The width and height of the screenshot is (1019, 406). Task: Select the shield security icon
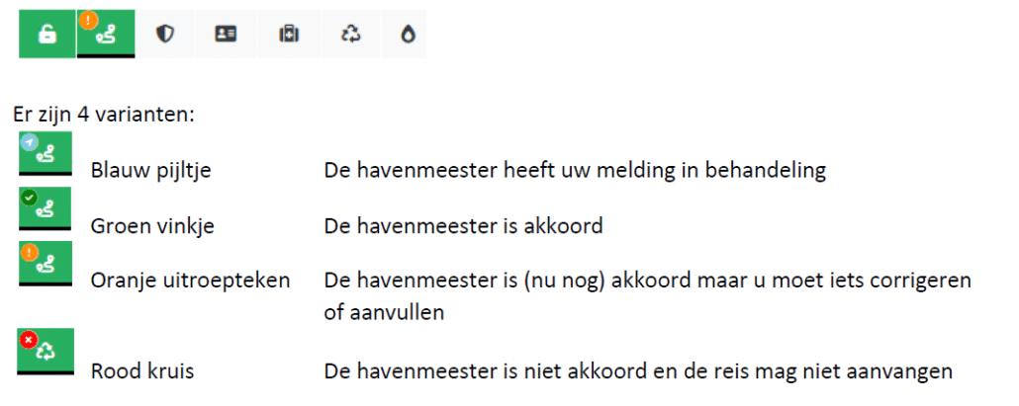pos(165,35)
